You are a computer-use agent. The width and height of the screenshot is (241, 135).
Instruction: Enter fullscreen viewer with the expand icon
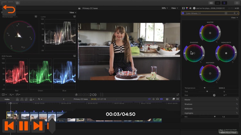pos(178,95)
